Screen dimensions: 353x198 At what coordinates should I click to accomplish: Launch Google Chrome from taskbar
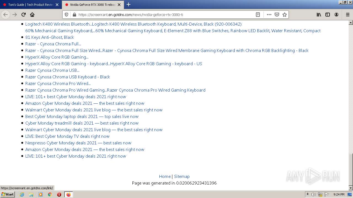[x=50, y=194]
